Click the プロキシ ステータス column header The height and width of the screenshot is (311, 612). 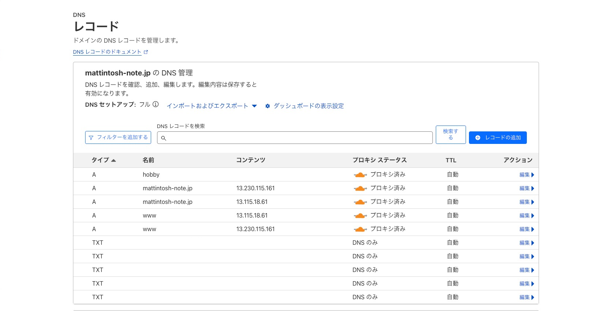(380, 160)
